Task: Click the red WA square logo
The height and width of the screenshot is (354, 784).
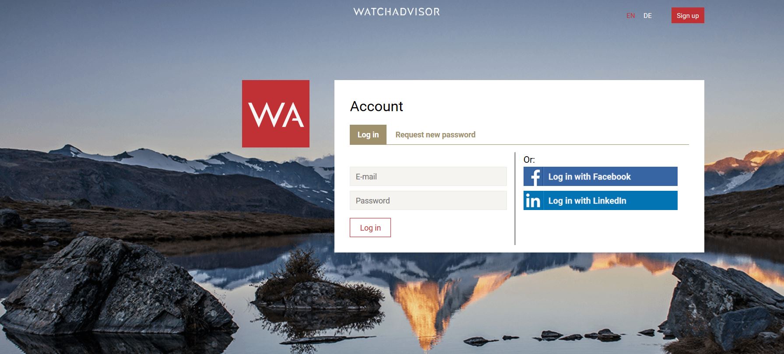Action: [276, 114]
